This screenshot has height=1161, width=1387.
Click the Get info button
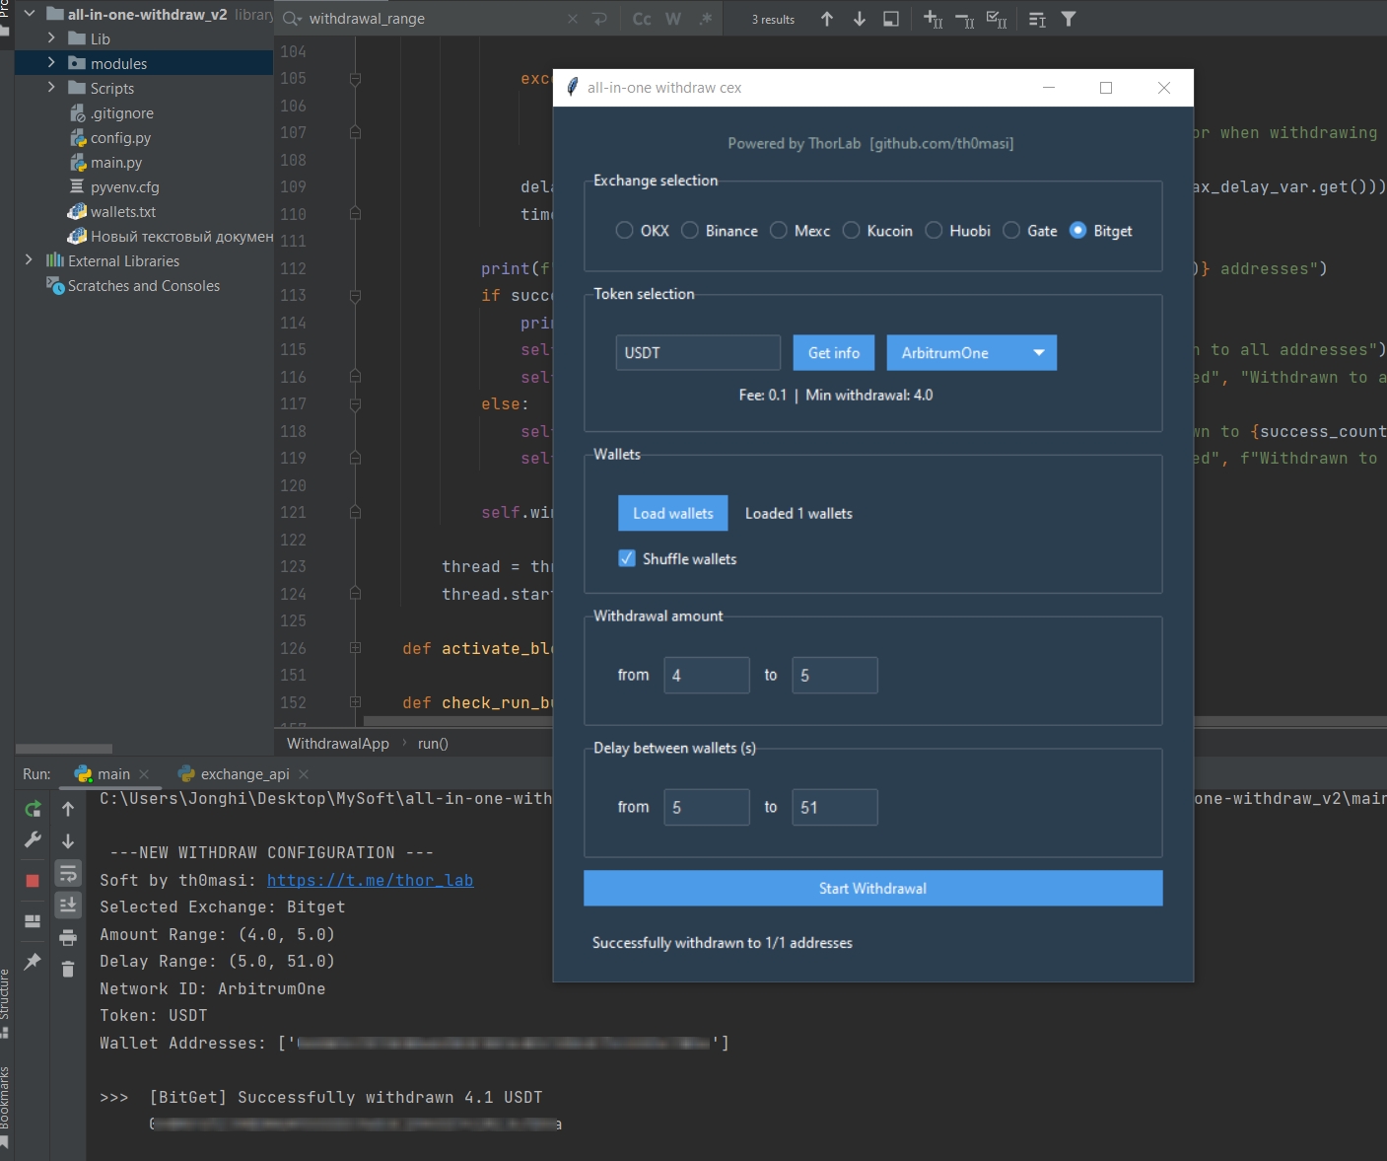pyautogui.click(x=834, y=353)
